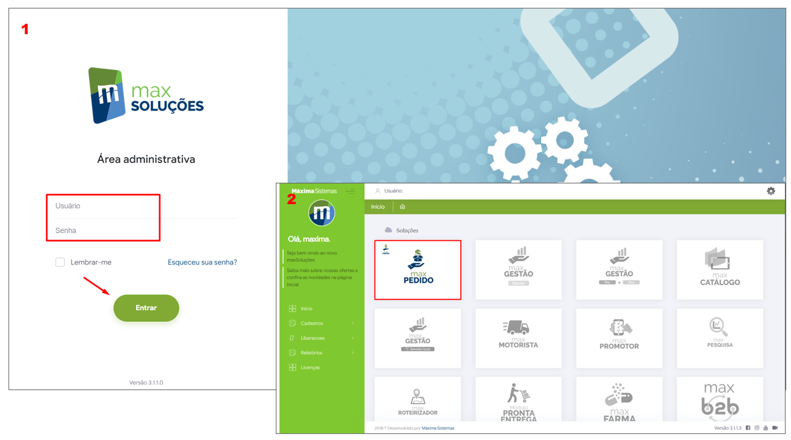
Task: Click the Licenças grid icon in sidebar
Action: click(292, 367)
